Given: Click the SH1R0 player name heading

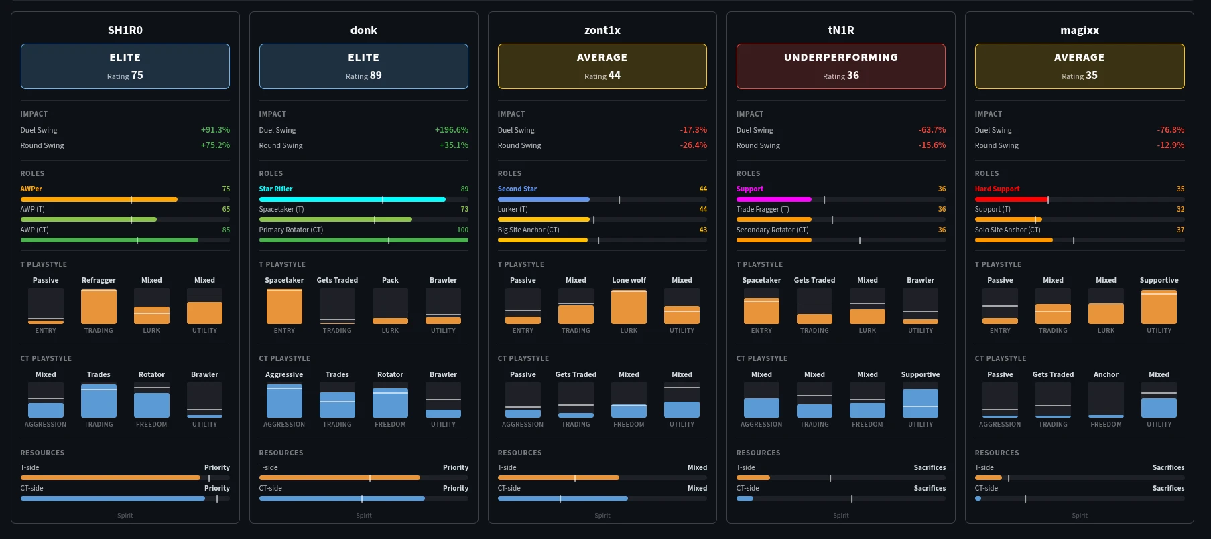Looking at the screenshot, I should pyautogui.click(x=125, y=30).
